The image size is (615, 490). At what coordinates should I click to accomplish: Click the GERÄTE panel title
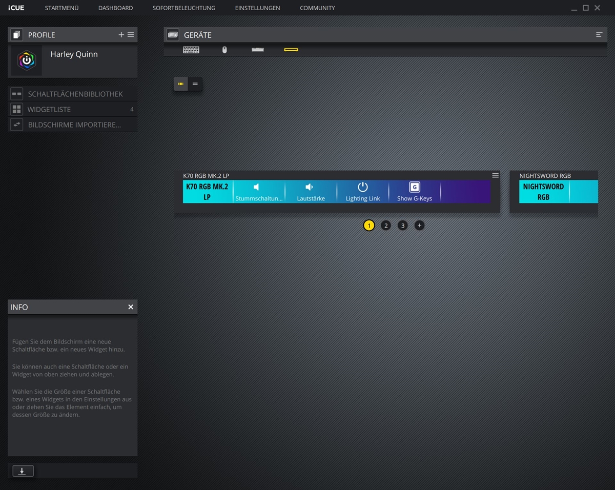[198, 35]
